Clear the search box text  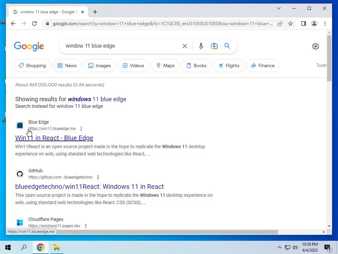(185, 46)
